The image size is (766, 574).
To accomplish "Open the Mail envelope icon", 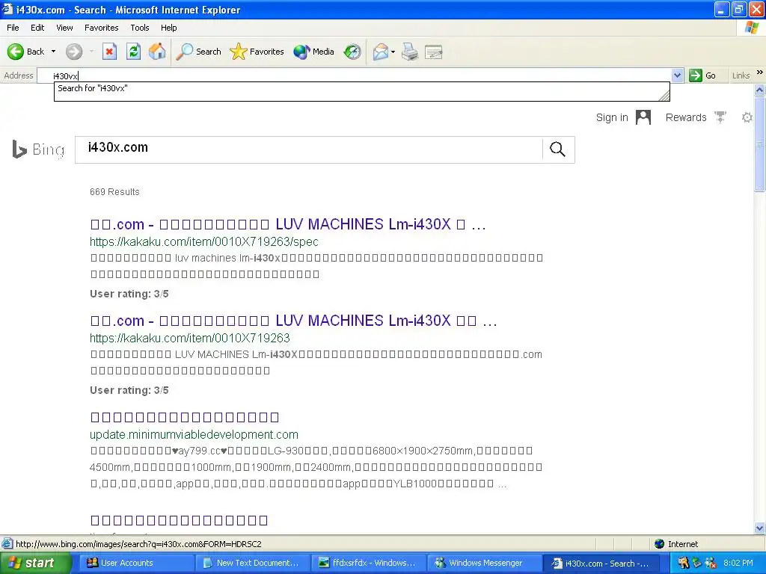I will click(x=381, y=52).
